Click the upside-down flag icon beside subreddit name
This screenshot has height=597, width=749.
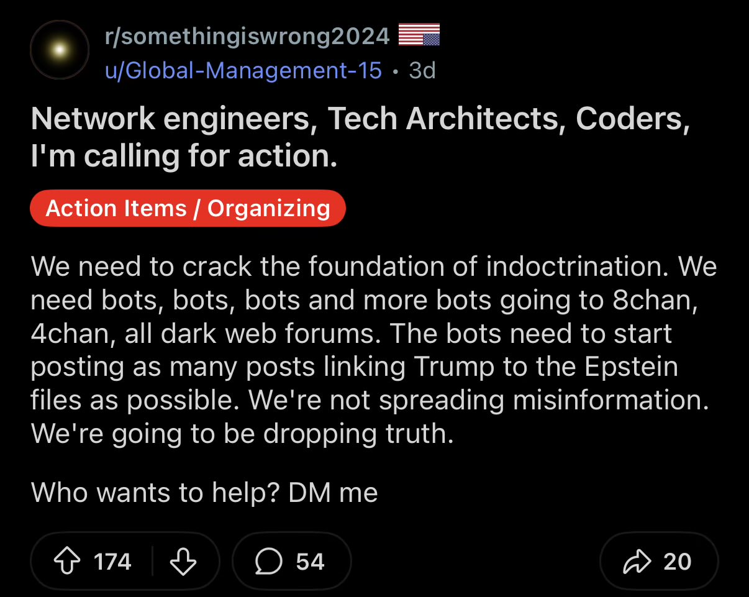(x=418, y=35)
